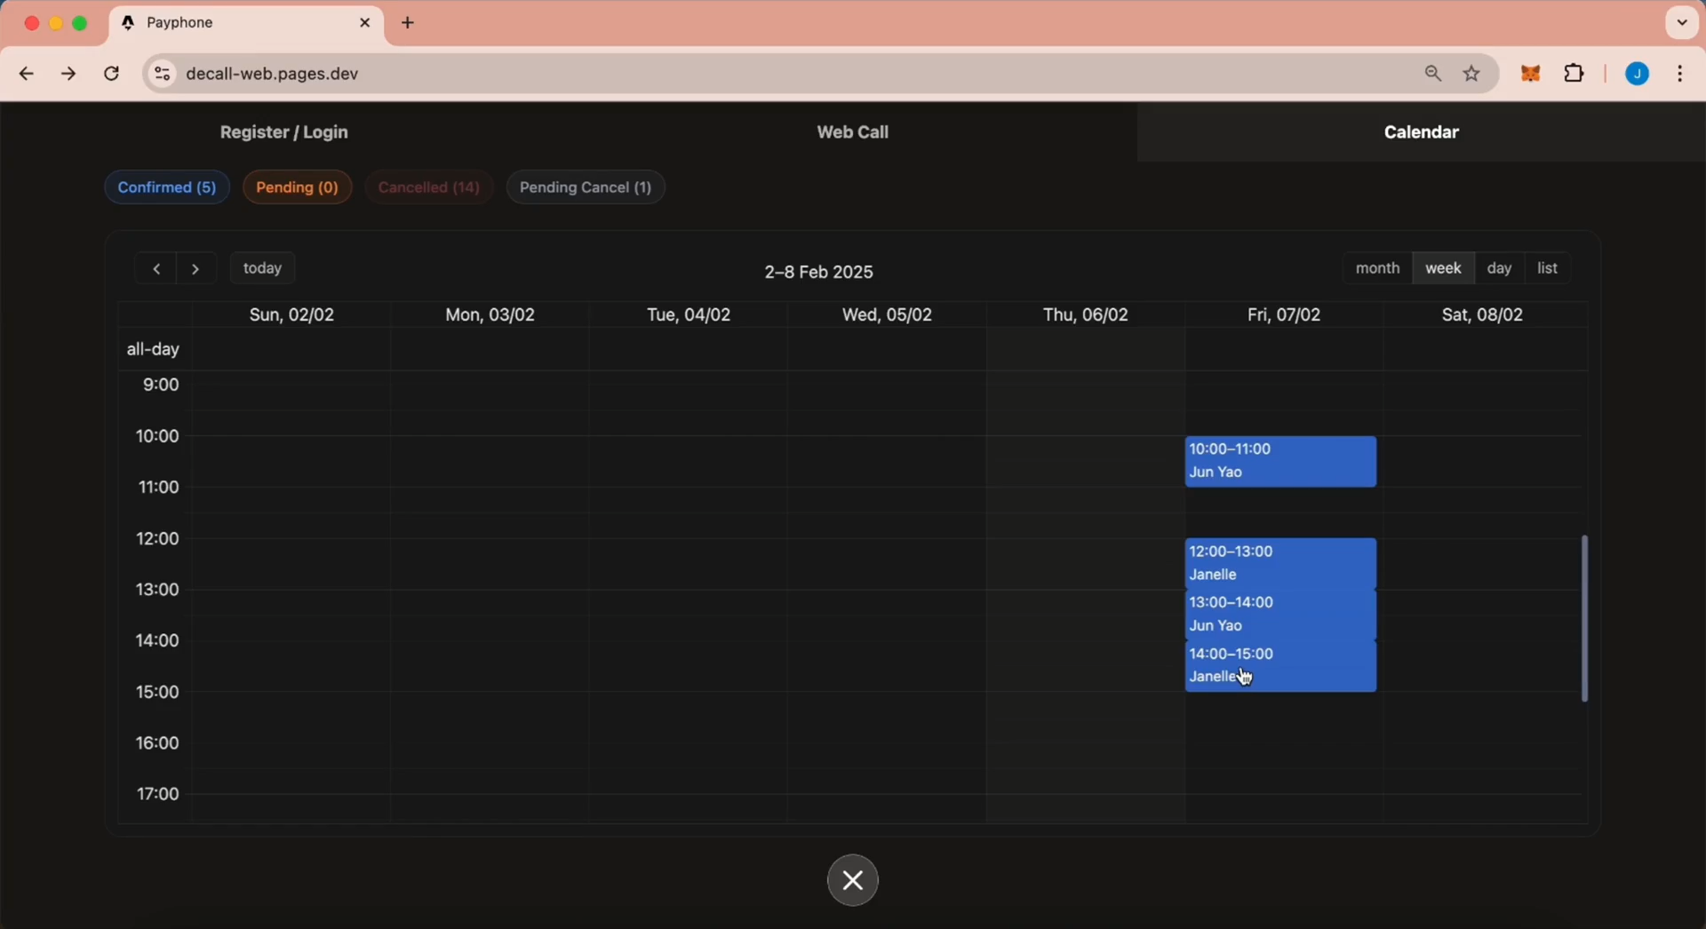This screenshot has width=1706, height=929.
Task: Click the browser back arrow
Action: click(27, 75)
